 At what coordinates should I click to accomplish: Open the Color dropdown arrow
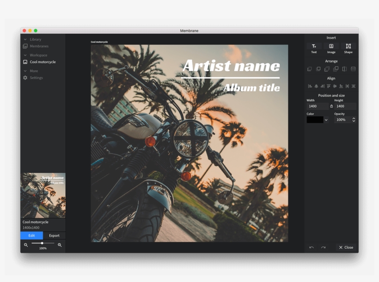(x=326, y=120)
